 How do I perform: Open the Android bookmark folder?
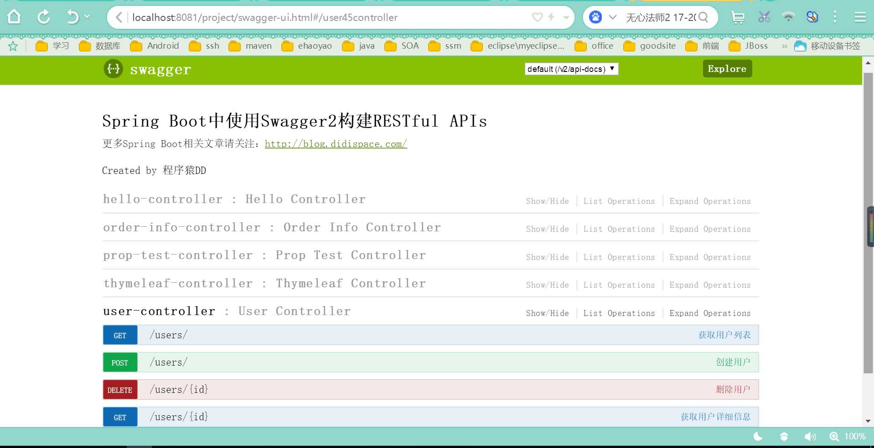pos(155,46)
